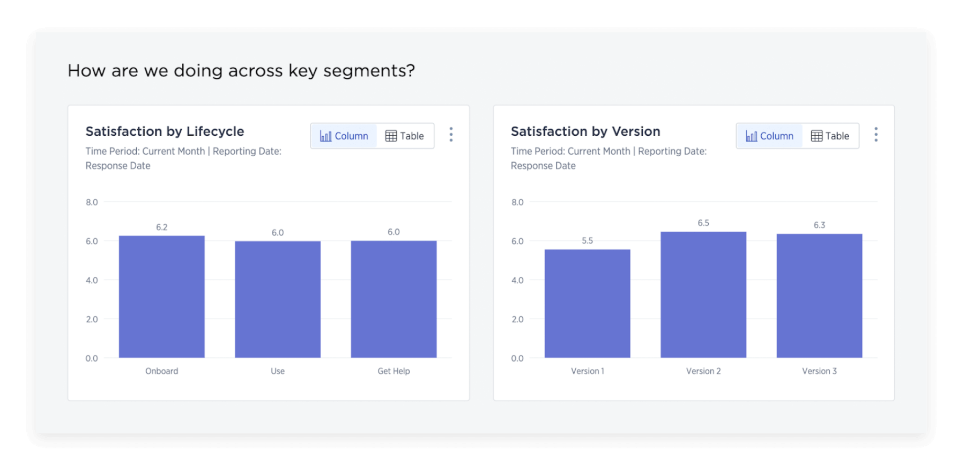This screenshot has height=472, width=965.
Task: Click the Version 1 bar
Action: [x=588, y=304]
